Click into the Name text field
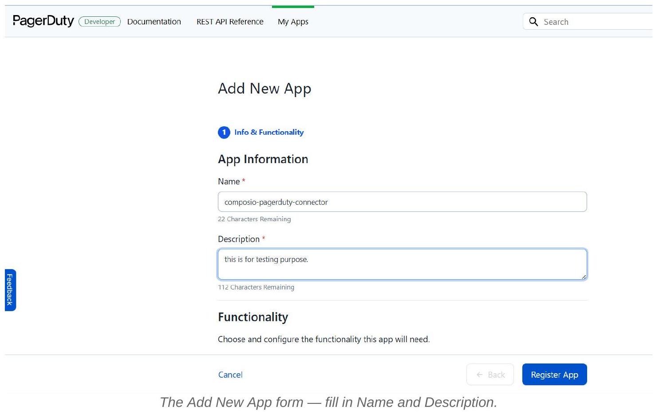The width and height of the screenshot is (659, 414). 402,202
